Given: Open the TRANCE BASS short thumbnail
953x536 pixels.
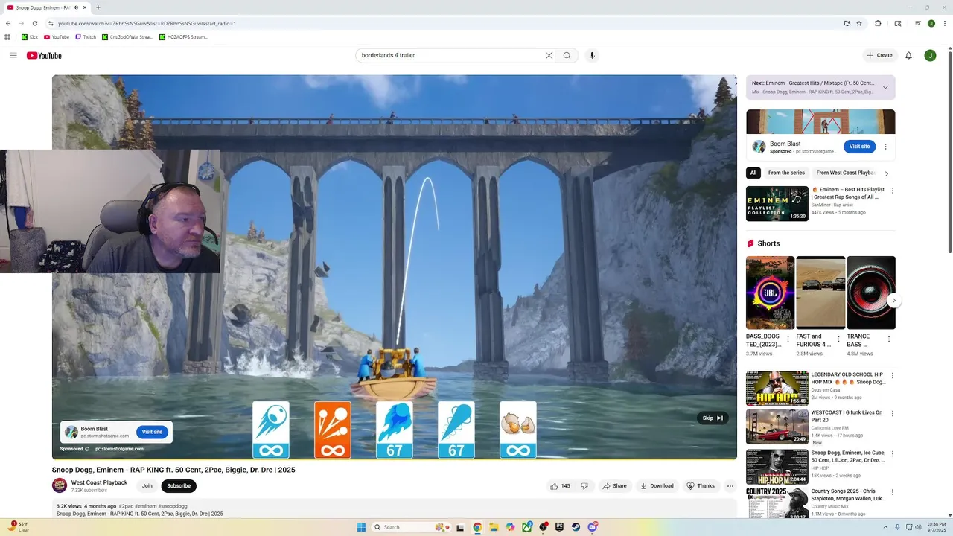Looking at the screenshot, I should 871,293.
